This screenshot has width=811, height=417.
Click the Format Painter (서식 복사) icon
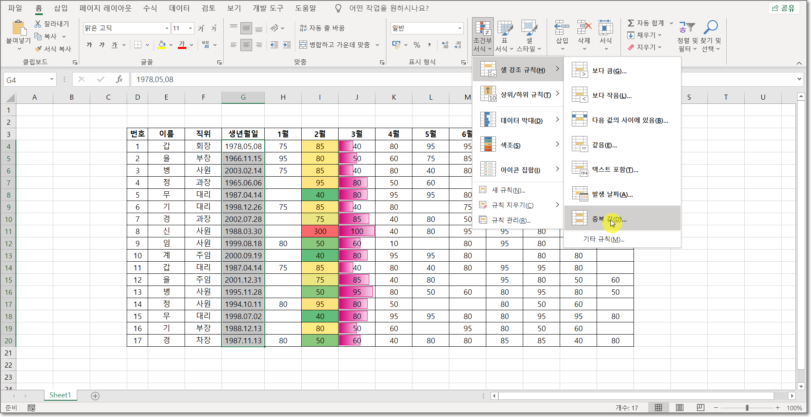coord(38,49)
